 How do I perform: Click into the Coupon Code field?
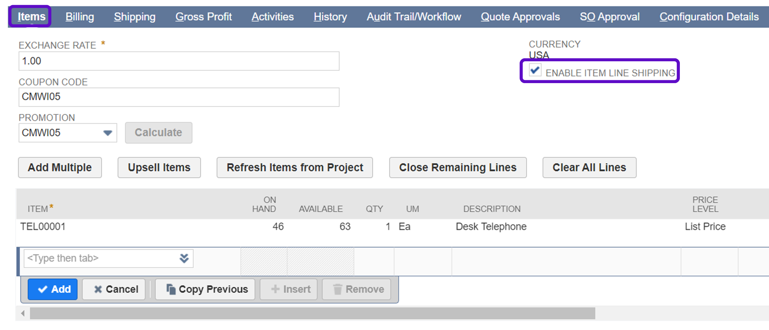(x=179, y=97)
